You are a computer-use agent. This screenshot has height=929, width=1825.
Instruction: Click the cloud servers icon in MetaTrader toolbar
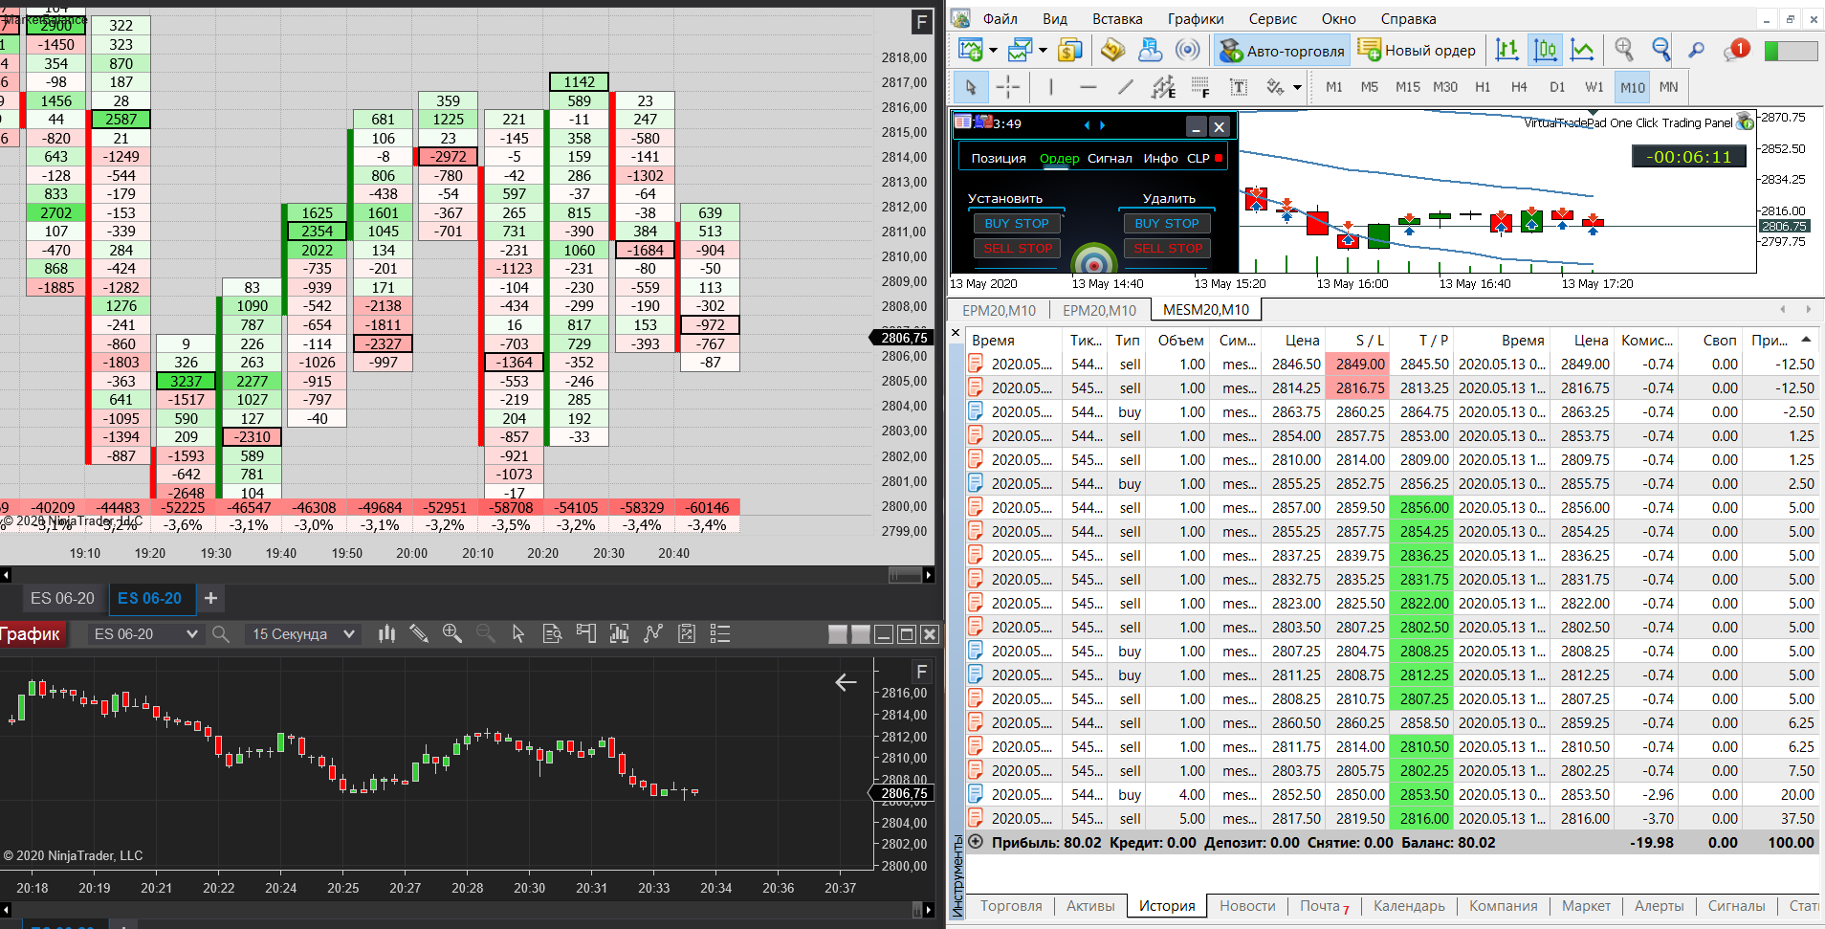point(1151,50)
